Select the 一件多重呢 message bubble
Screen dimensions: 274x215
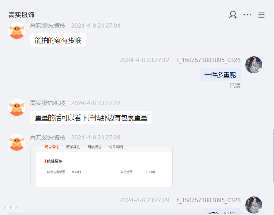click(x=220, y=74)
